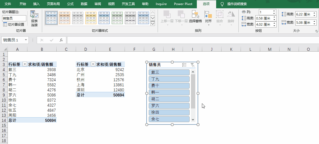Toggle the 韩一 slicer item

[169, 92]
